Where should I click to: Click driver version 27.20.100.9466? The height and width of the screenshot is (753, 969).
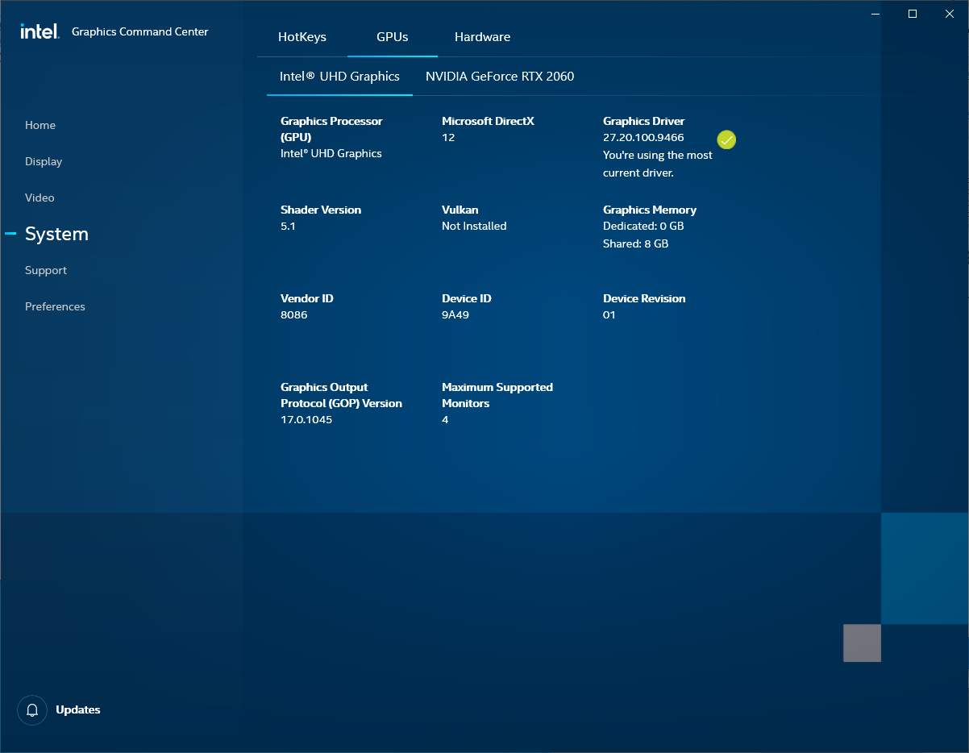(643, 138)
